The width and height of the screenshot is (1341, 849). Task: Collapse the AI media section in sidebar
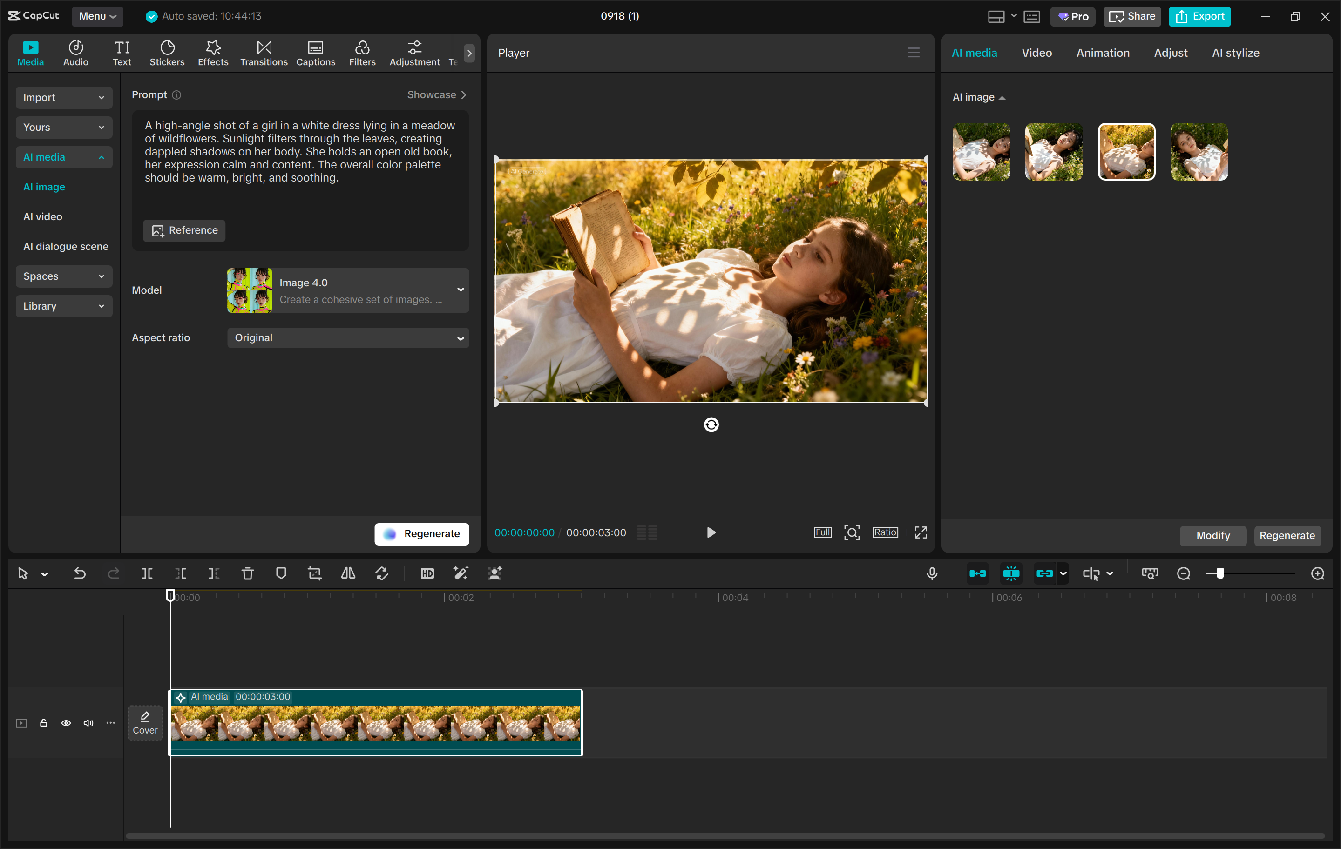pos(64,157)
